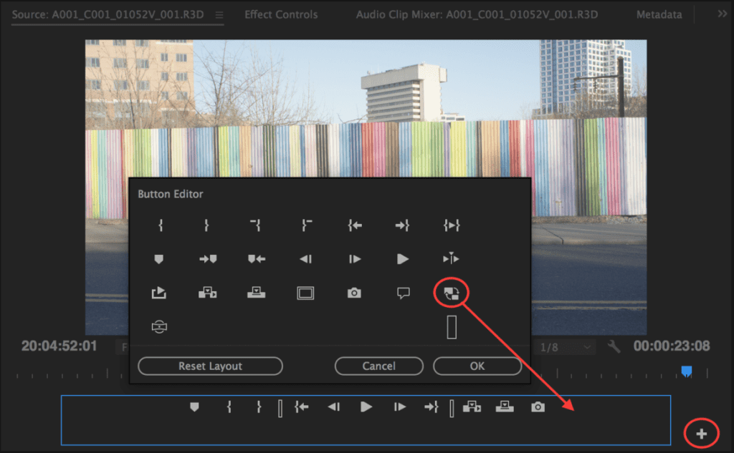Choose Go to Out icon in Button Editor
Screen dimensions: 734x453
(402, 226)
